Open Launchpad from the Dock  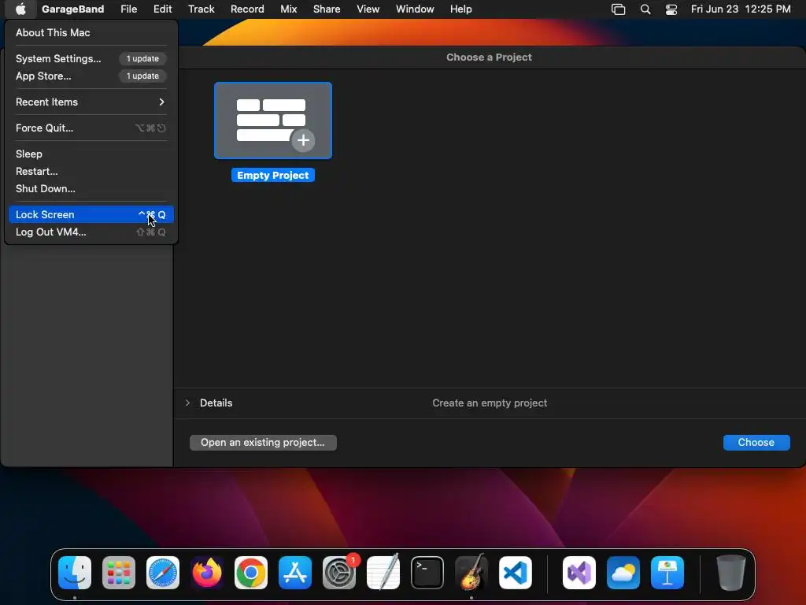pyautogui.click(x=119, y=573)
